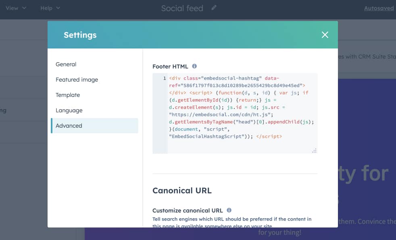This screenshot has width=396, height=240.
Task: Click the closing </script> tag in code
Action: click(269, 137)
